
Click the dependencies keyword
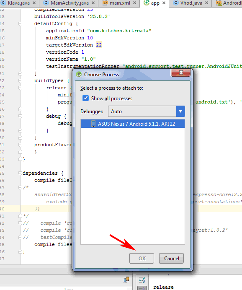(40, 173)
